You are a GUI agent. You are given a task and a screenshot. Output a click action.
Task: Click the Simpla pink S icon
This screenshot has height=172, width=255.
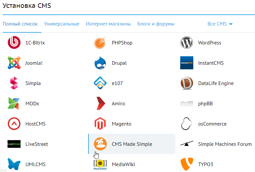14,83
